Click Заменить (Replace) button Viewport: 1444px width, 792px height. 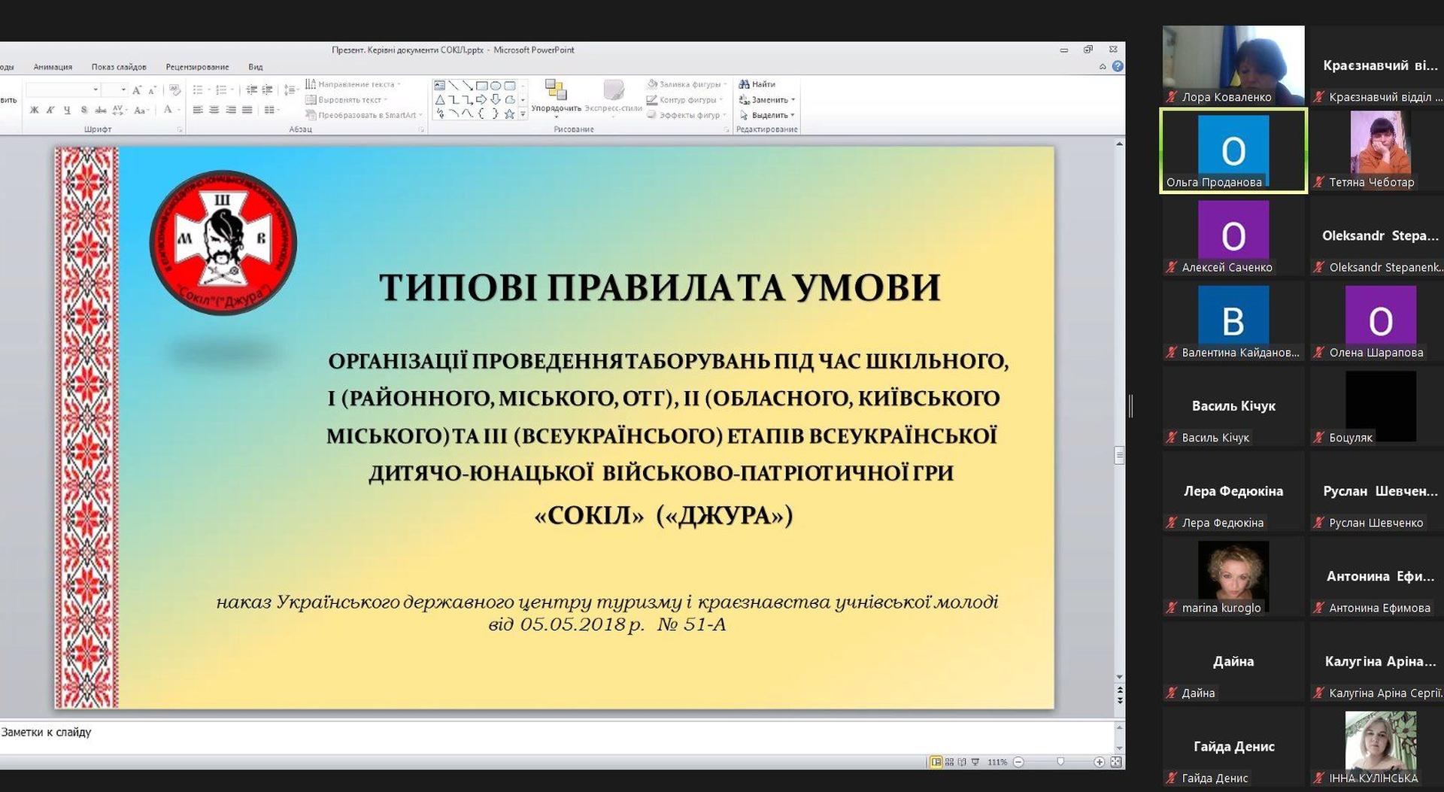pyautogui.click(x=766, y=99)
